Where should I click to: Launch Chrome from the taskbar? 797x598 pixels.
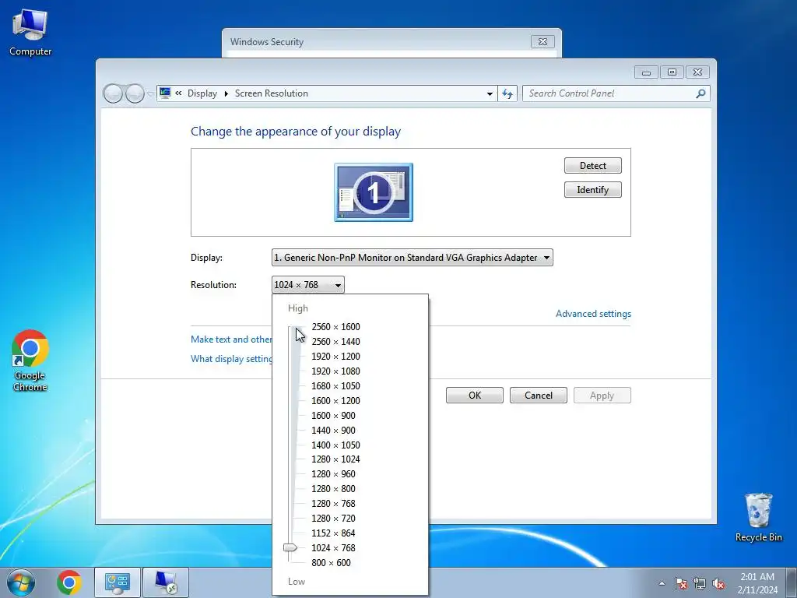tap(69, 582)
